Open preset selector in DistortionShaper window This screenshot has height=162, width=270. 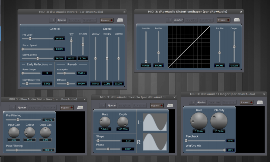click(x=169, y=20)
